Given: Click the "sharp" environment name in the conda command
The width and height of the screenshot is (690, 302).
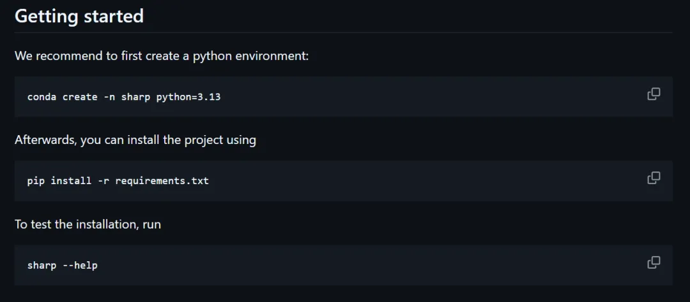Looking at the screenshot, I should [x=135, y=97].
